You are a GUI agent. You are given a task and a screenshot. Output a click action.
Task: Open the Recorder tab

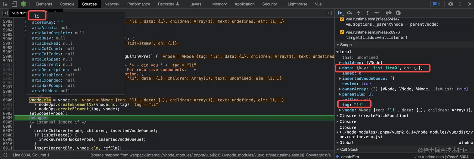point(168,4)
